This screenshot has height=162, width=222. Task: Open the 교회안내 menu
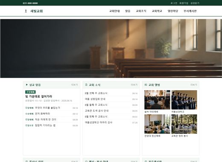(114, 11)
